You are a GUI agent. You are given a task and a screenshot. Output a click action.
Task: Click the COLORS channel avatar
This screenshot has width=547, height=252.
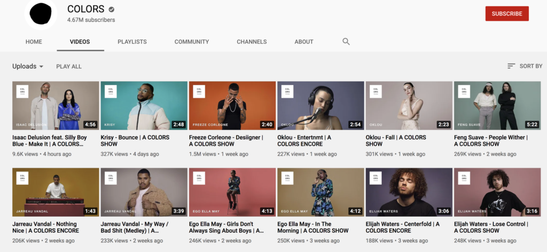click(41, 13)
